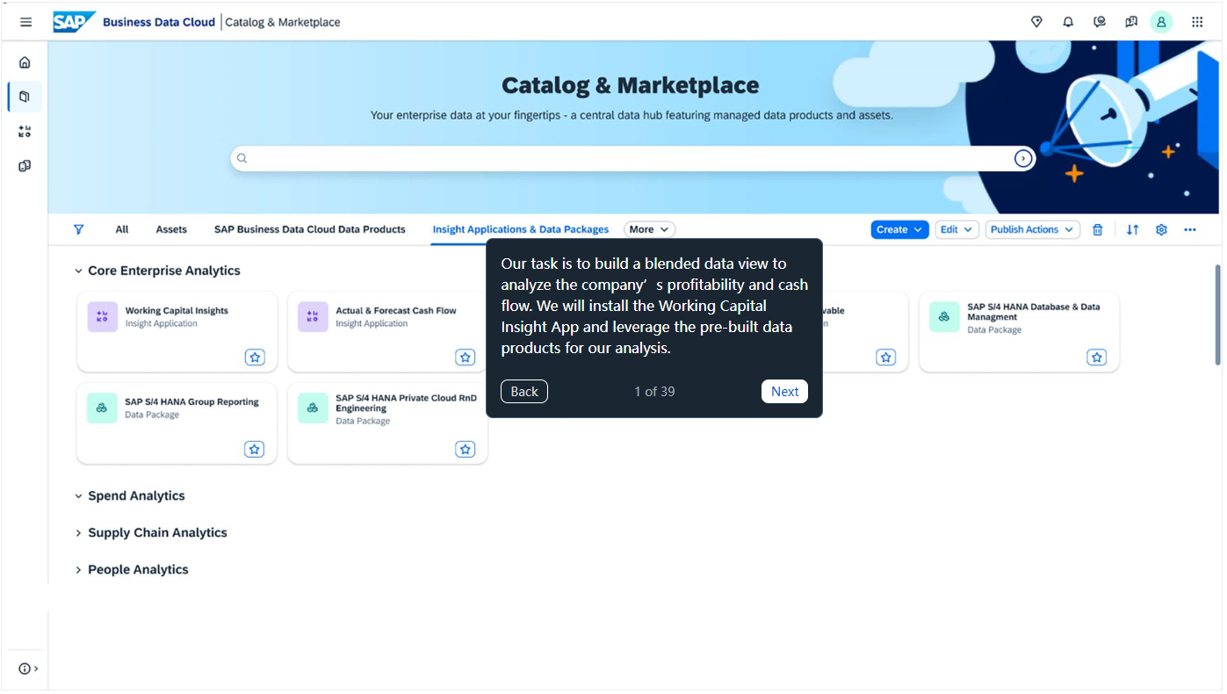Viewport: 1227px width, 694px height.
Task: Open SAP Business Data Cloud Data Products tab
Action: point(310,229)
